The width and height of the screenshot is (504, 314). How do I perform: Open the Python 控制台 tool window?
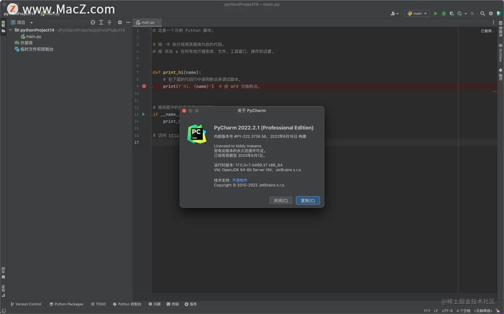pyautogui.click(x=127, y=304)
